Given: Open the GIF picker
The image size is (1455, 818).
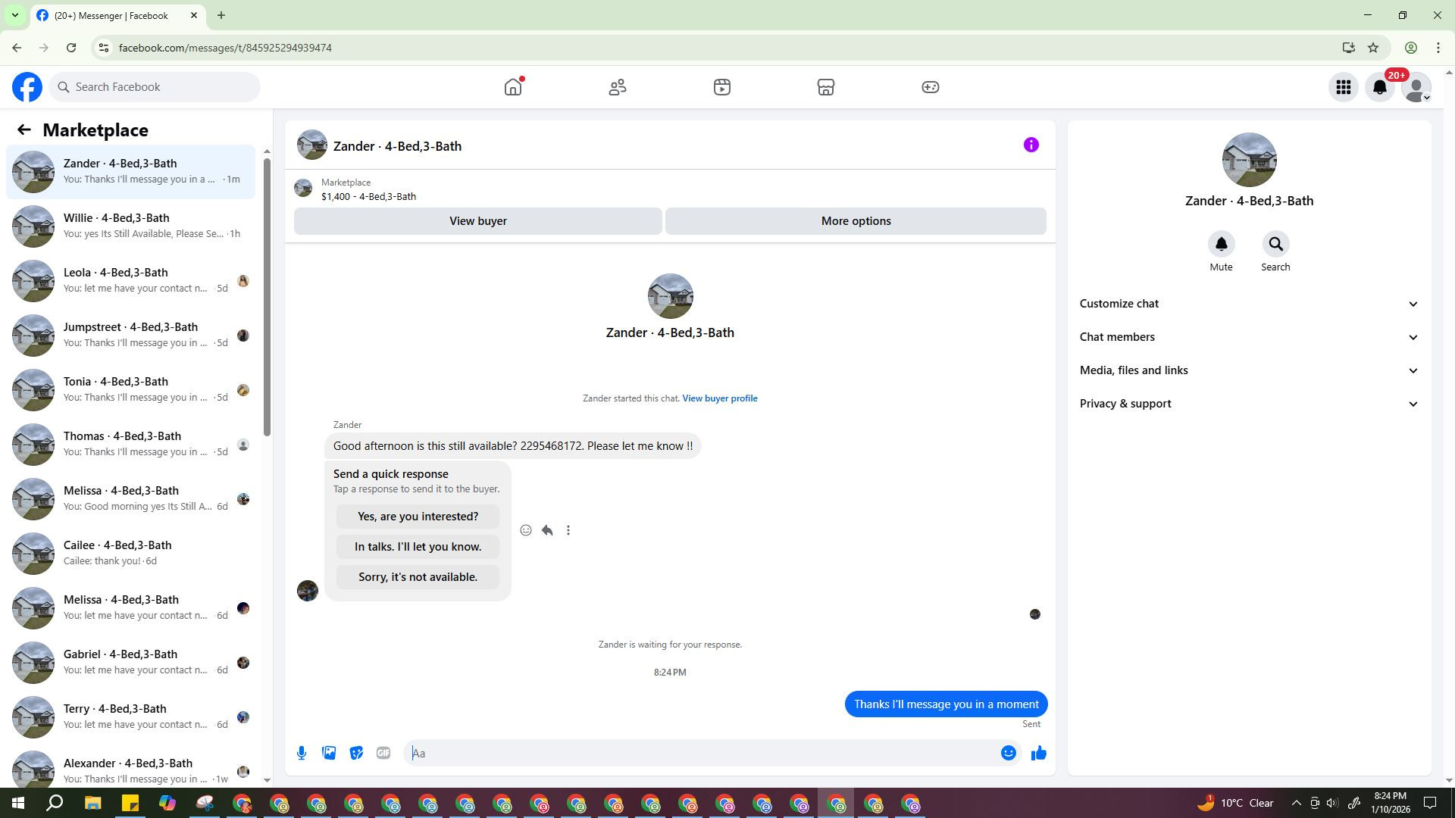Looking at the screenshot, I should tap(383, 753).
